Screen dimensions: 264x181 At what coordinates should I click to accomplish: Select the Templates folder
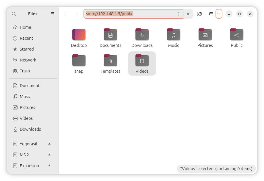click(110, 61)
